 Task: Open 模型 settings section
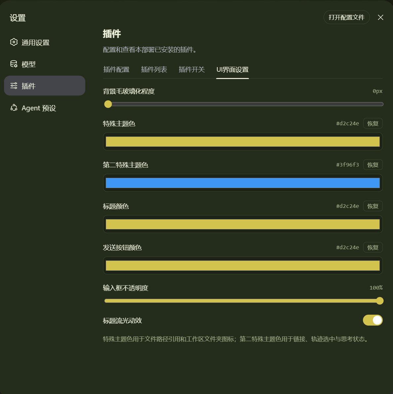click(x=45, y=64)
